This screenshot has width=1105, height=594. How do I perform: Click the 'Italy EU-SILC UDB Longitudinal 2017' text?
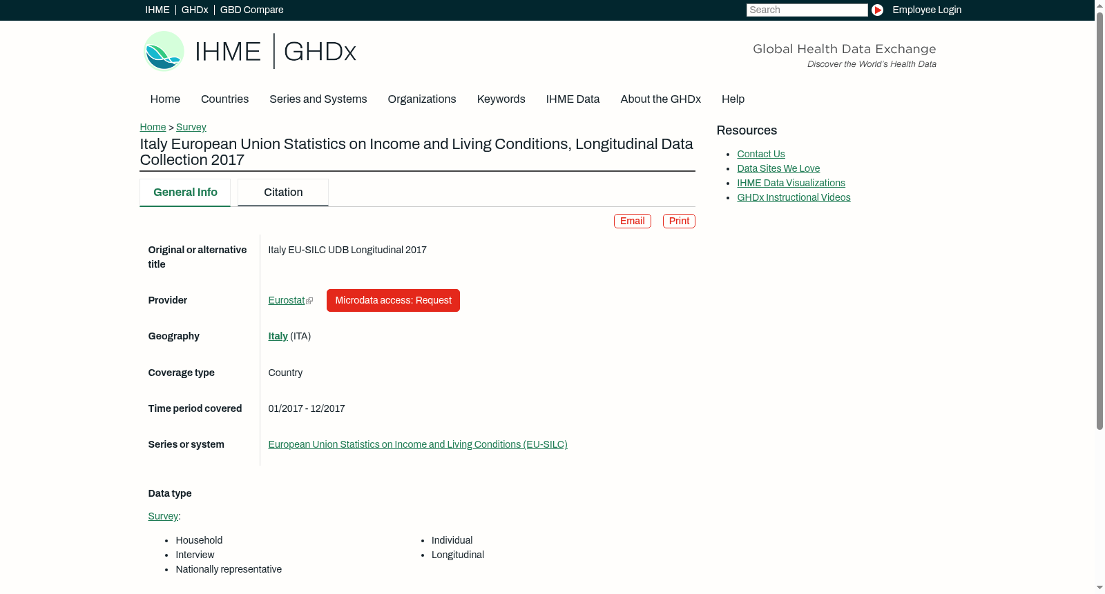347,250
